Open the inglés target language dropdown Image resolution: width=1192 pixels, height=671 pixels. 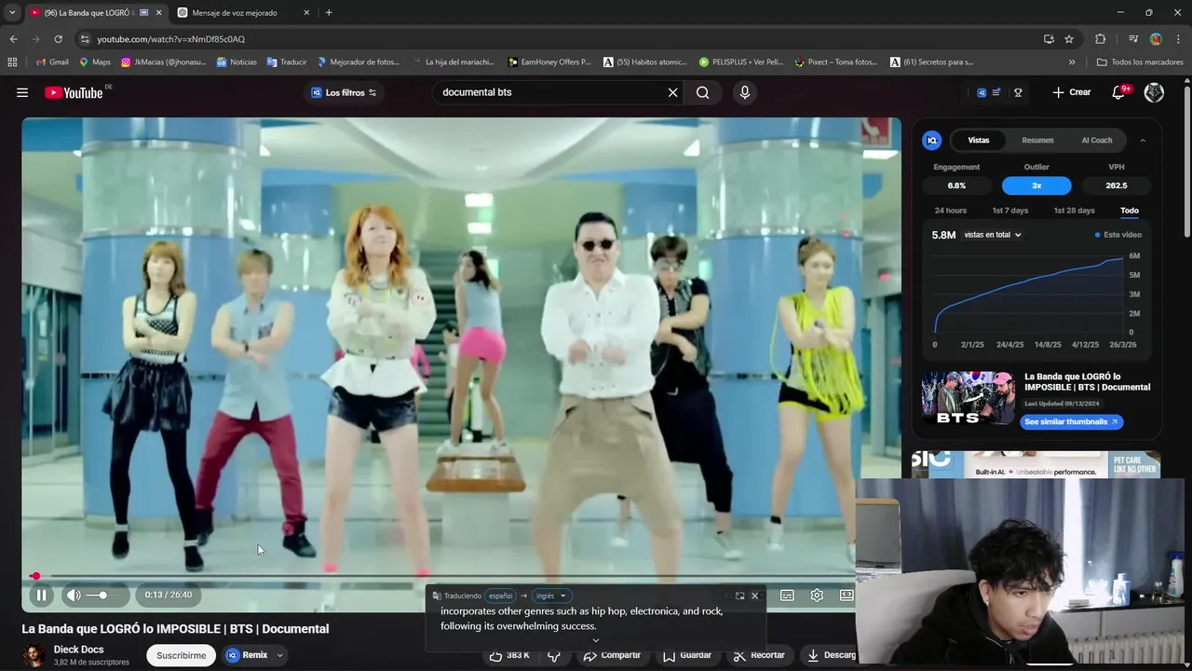551,596
